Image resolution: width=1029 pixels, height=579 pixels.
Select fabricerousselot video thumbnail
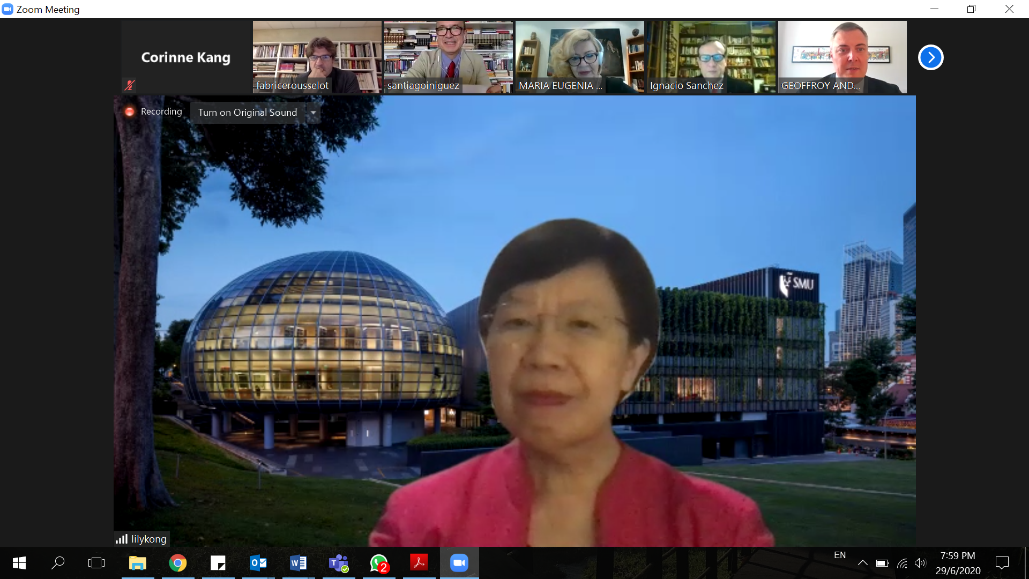click(x=317, y=57)
